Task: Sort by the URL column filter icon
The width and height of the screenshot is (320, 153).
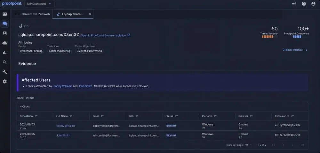Action: [137, 116]
